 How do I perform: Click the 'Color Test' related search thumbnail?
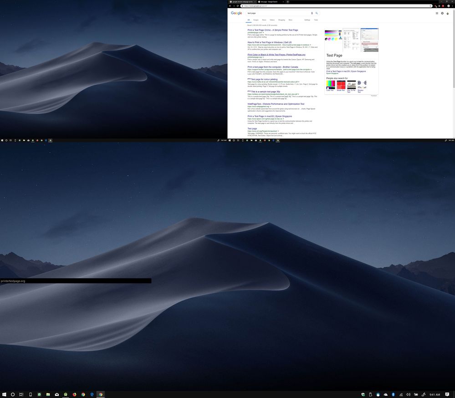point(330,85)
